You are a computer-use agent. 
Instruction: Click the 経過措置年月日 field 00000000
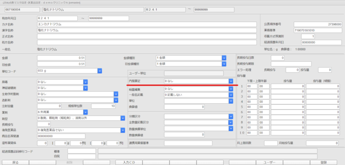(x=322, y=42)
